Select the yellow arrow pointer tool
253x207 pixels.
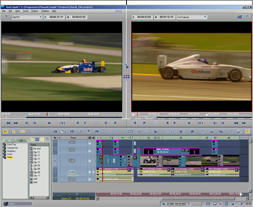(14, 131)
